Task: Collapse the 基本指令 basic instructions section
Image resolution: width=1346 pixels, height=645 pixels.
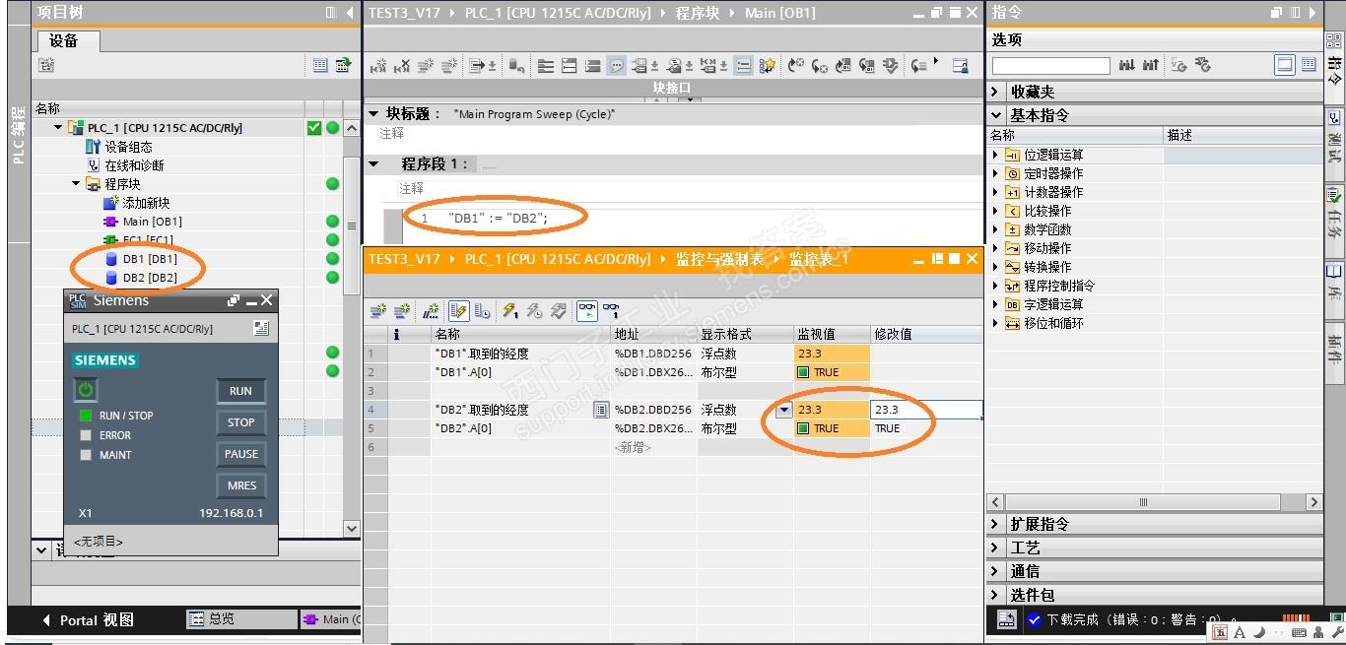Action: pos(996,115)
